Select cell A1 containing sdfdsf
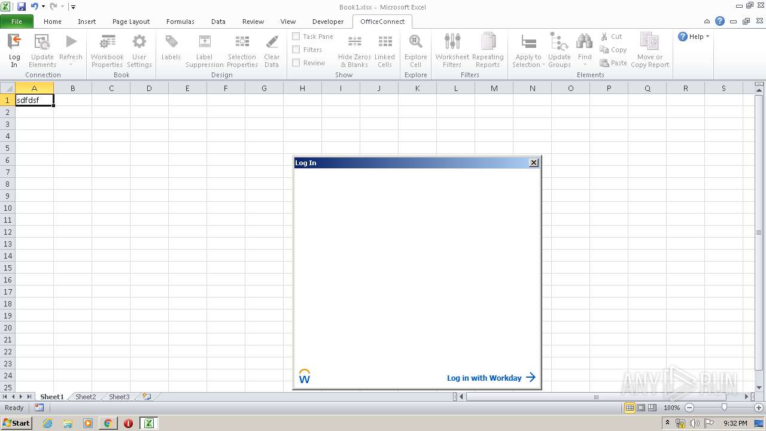The height and width of the screenshot is (431, 766). 35,100
